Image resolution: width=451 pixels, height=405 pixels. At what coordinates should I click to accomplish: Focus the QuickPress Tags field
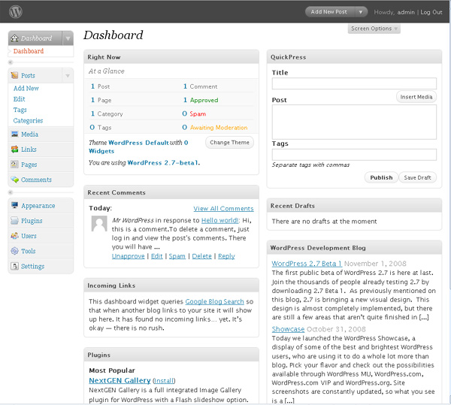point(354,155)
